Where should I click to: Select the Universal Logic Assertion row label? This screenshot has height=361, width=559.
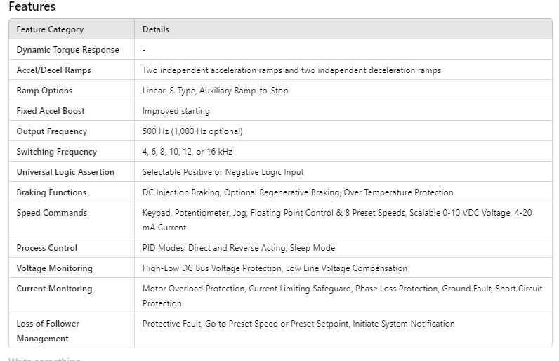65,172
